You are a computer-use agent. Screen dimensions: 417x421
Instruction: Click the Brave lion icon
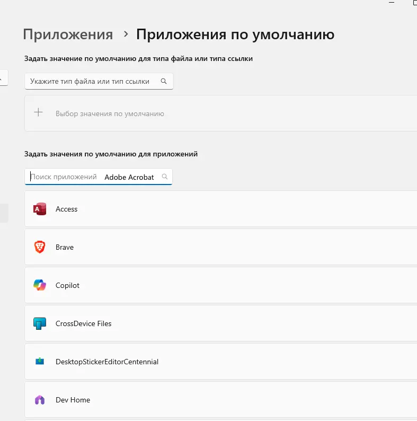click(x=40, y=247)
